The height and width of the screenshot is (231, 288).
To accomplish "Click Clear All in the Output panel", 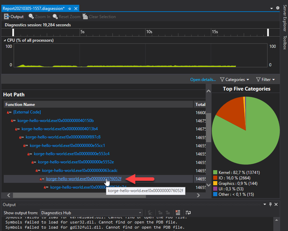I will click(x=178, y=213).
